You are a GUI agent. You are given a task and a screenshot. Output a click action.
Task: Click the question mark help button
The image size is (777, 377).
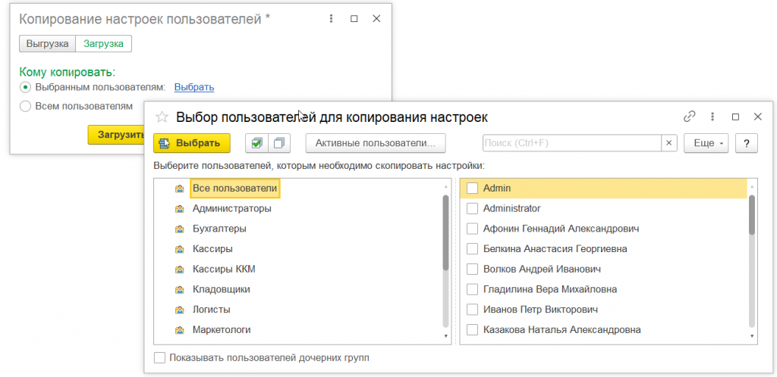pyautogui.click(x=747, y=143)
